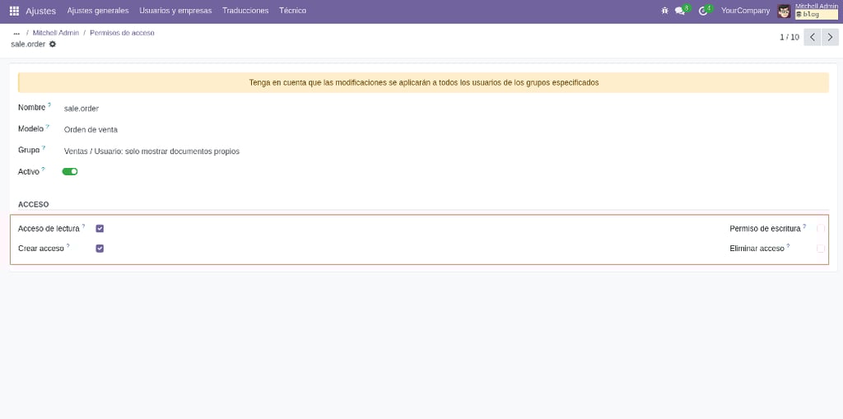Open the messages conversation icon
843x419 pixels.
coord(680,11)
